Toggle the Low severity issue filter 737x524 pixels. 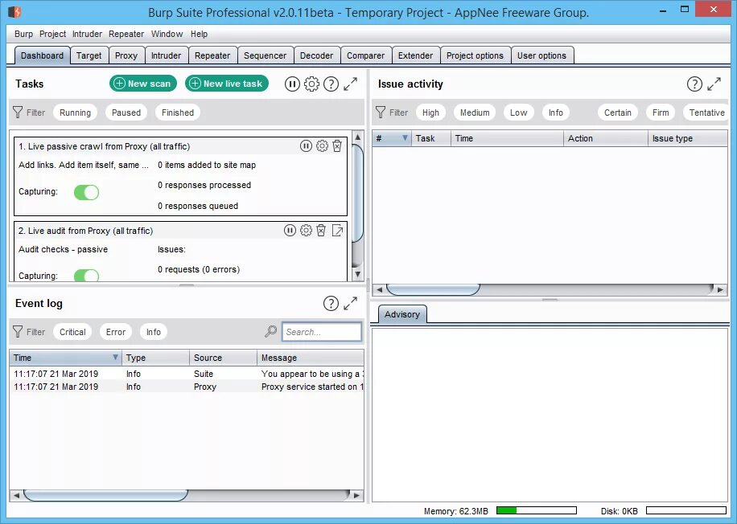point(518,113)
